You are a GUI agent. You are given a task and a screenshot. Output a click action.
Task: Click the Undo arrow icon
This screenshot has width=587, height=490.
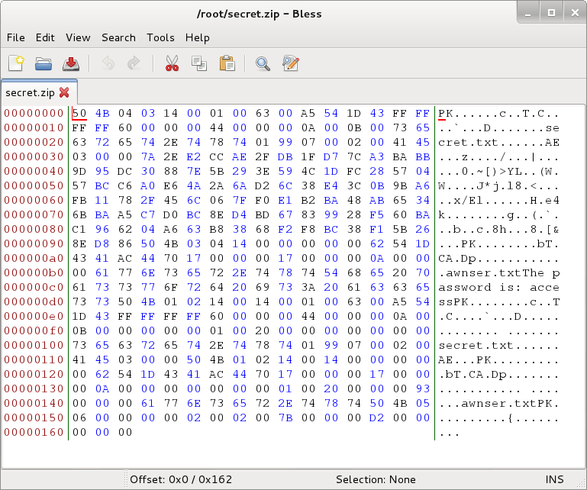point(108,63)
